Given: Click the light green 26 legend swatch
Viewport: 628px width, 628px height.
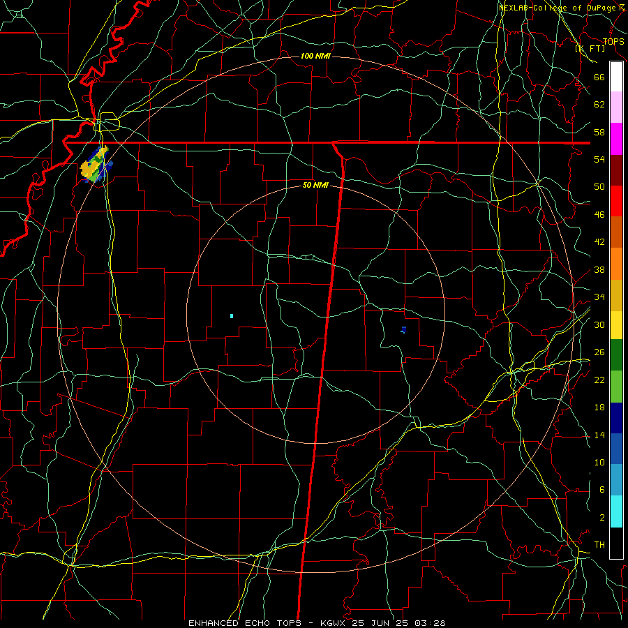Looking at the screenshot, I should coord(616,387).
